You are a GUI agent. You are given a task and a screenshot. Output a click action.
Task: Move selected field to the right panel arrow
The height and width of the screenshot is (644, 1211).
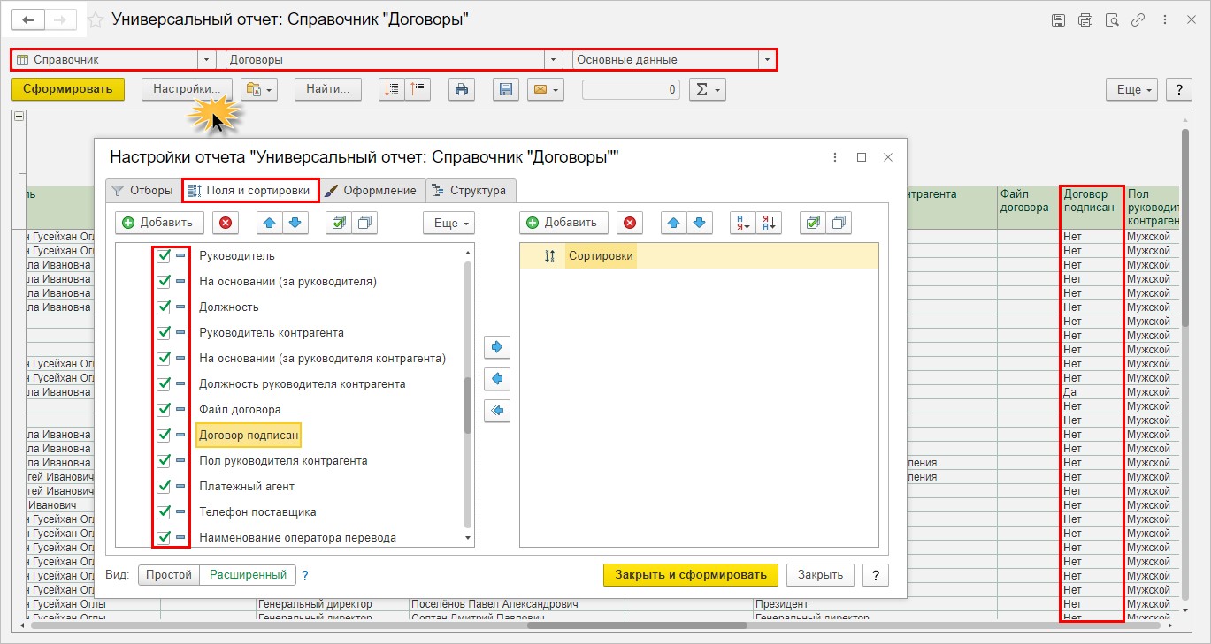(497, 346)
